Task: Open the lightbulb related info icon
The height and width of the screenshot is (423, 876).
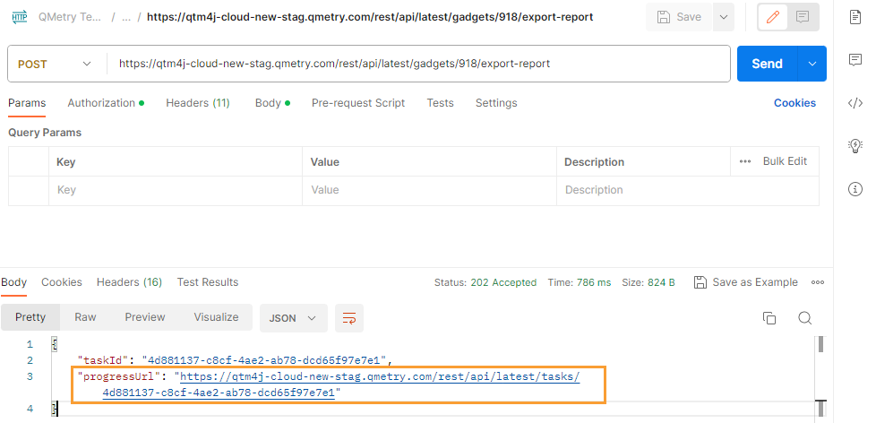Action: 855,145
